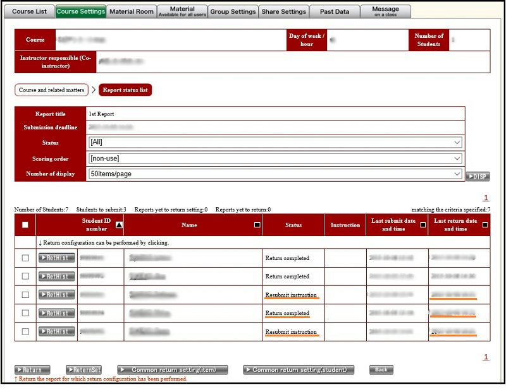The width and height of the screenshot is (506, 392).
Task: Check the box for the second student row
Action: [25, 276]
